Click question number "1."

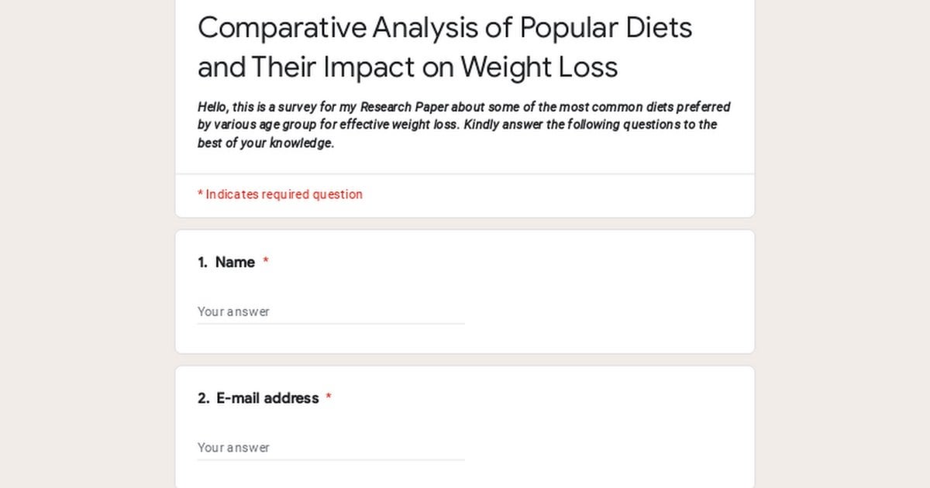(202, 263)
